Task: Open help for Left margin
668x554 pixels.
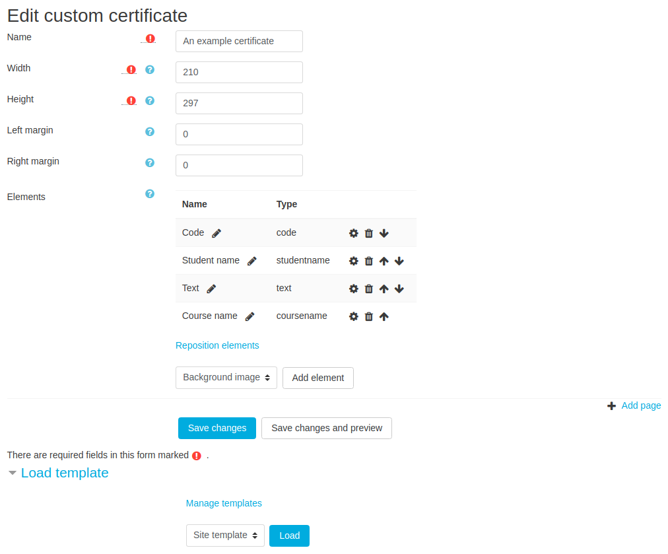Action: tap(150, 132)
